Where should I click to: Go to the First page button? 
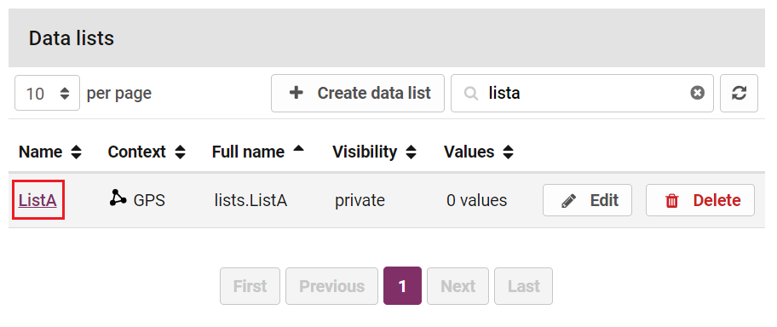(250, 286)
